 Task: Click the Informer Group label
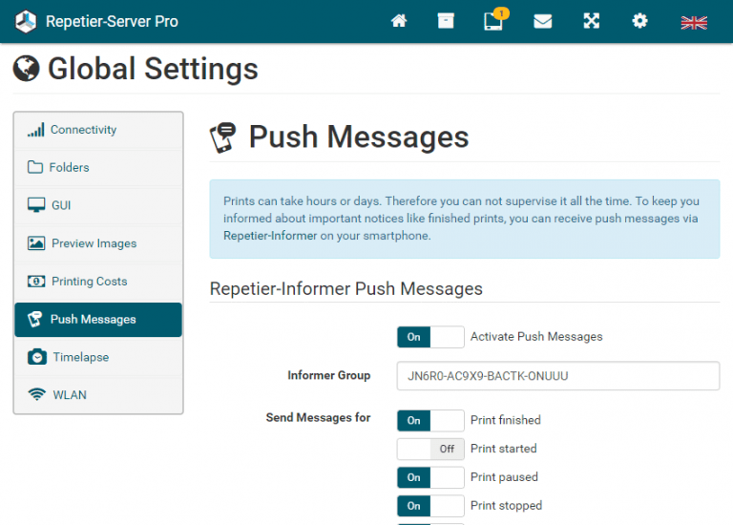(329, 375)
